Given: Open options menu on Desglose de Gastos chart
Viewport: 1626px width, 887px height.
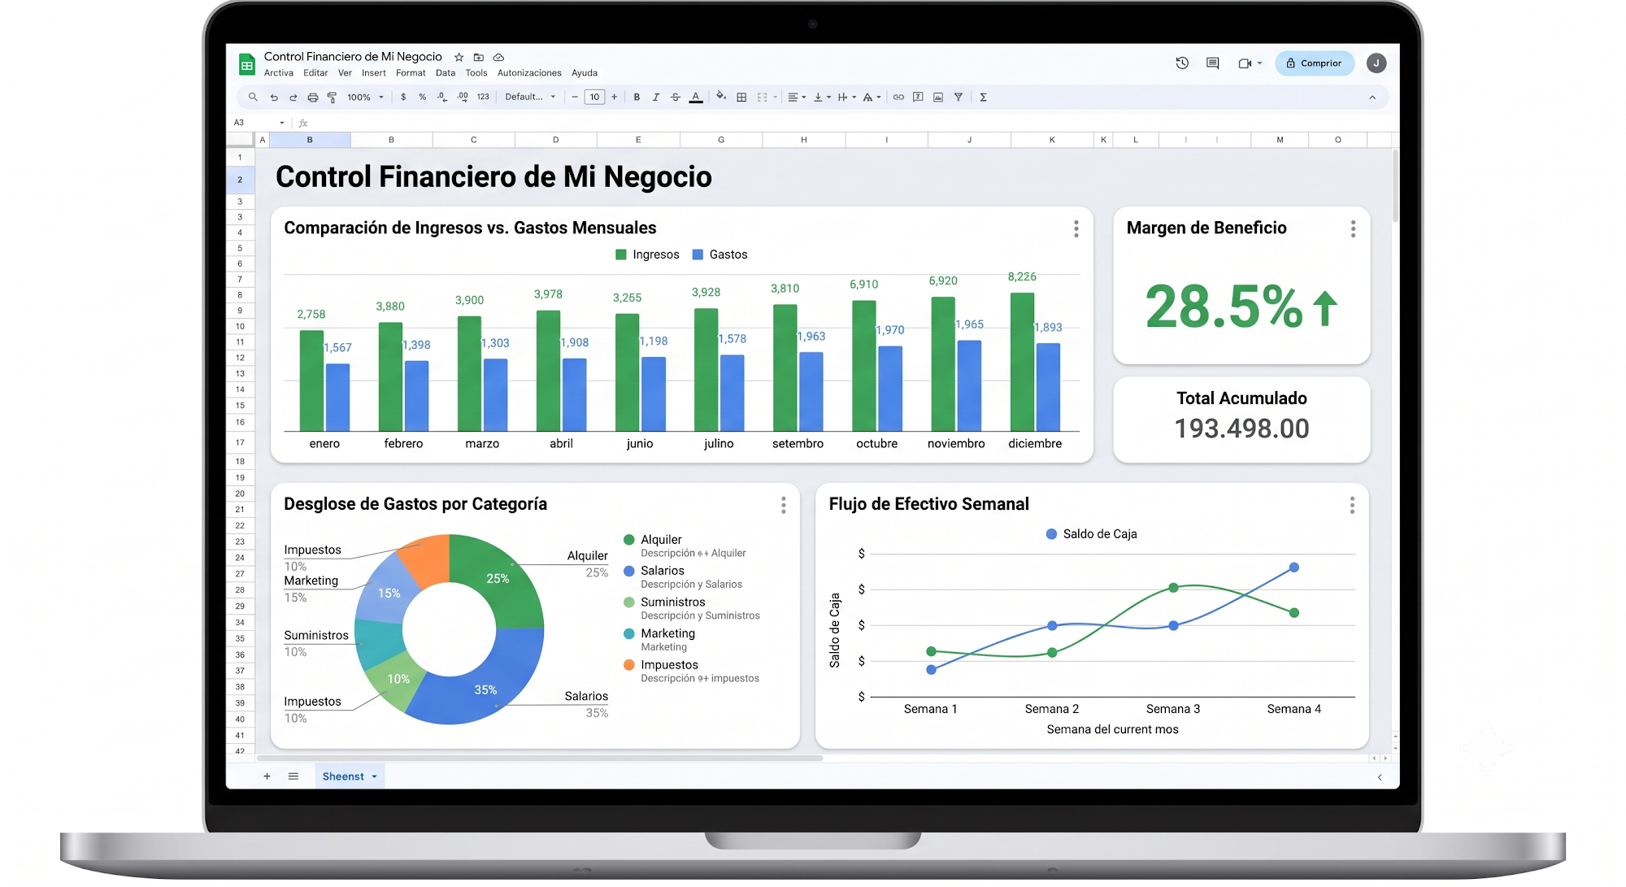Looking at the screenshot, I should (783, 505).
